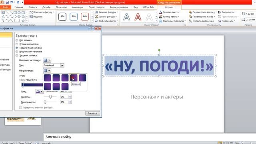Select Нет заливки radio button
Image resolution: width=256 pixels, height=144 pixels.
point(17,40)
